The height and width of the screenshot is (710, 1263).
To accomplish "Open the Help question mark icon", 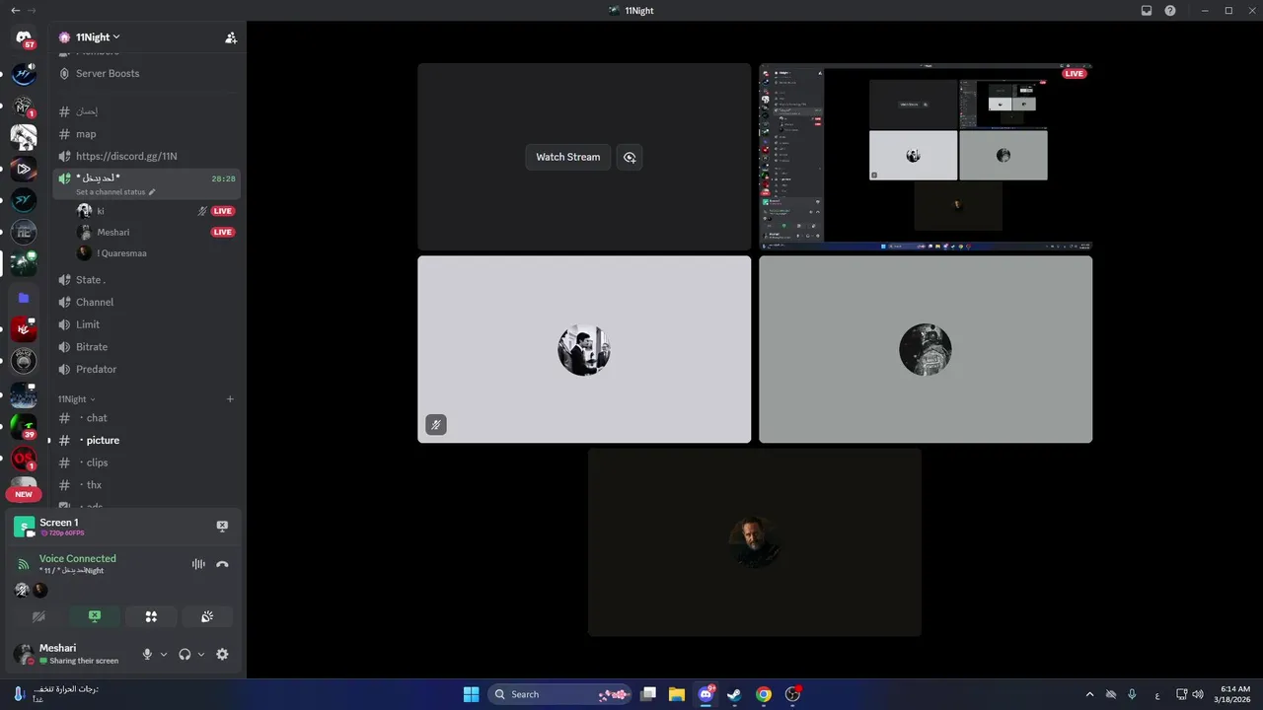I will coord(1170,10).
